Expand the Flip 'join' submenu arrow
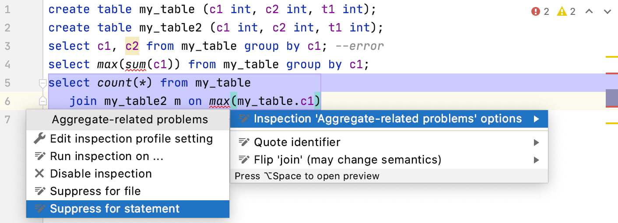The width and height of the screenshot is (618, 223). pos(536,160)
